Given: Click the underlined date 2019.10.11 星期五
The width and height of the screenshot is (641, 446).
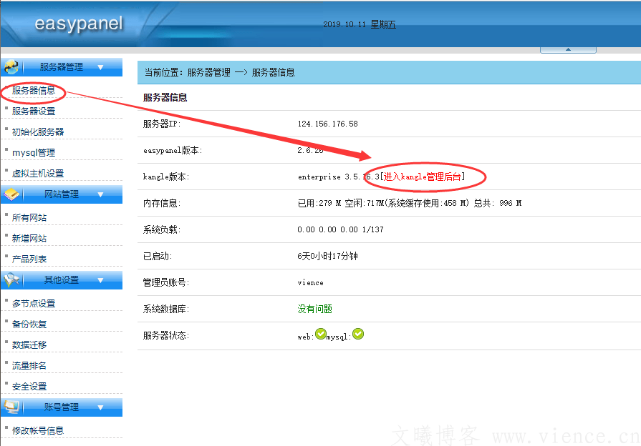Looking at the screenshot, I should [359, 24].
